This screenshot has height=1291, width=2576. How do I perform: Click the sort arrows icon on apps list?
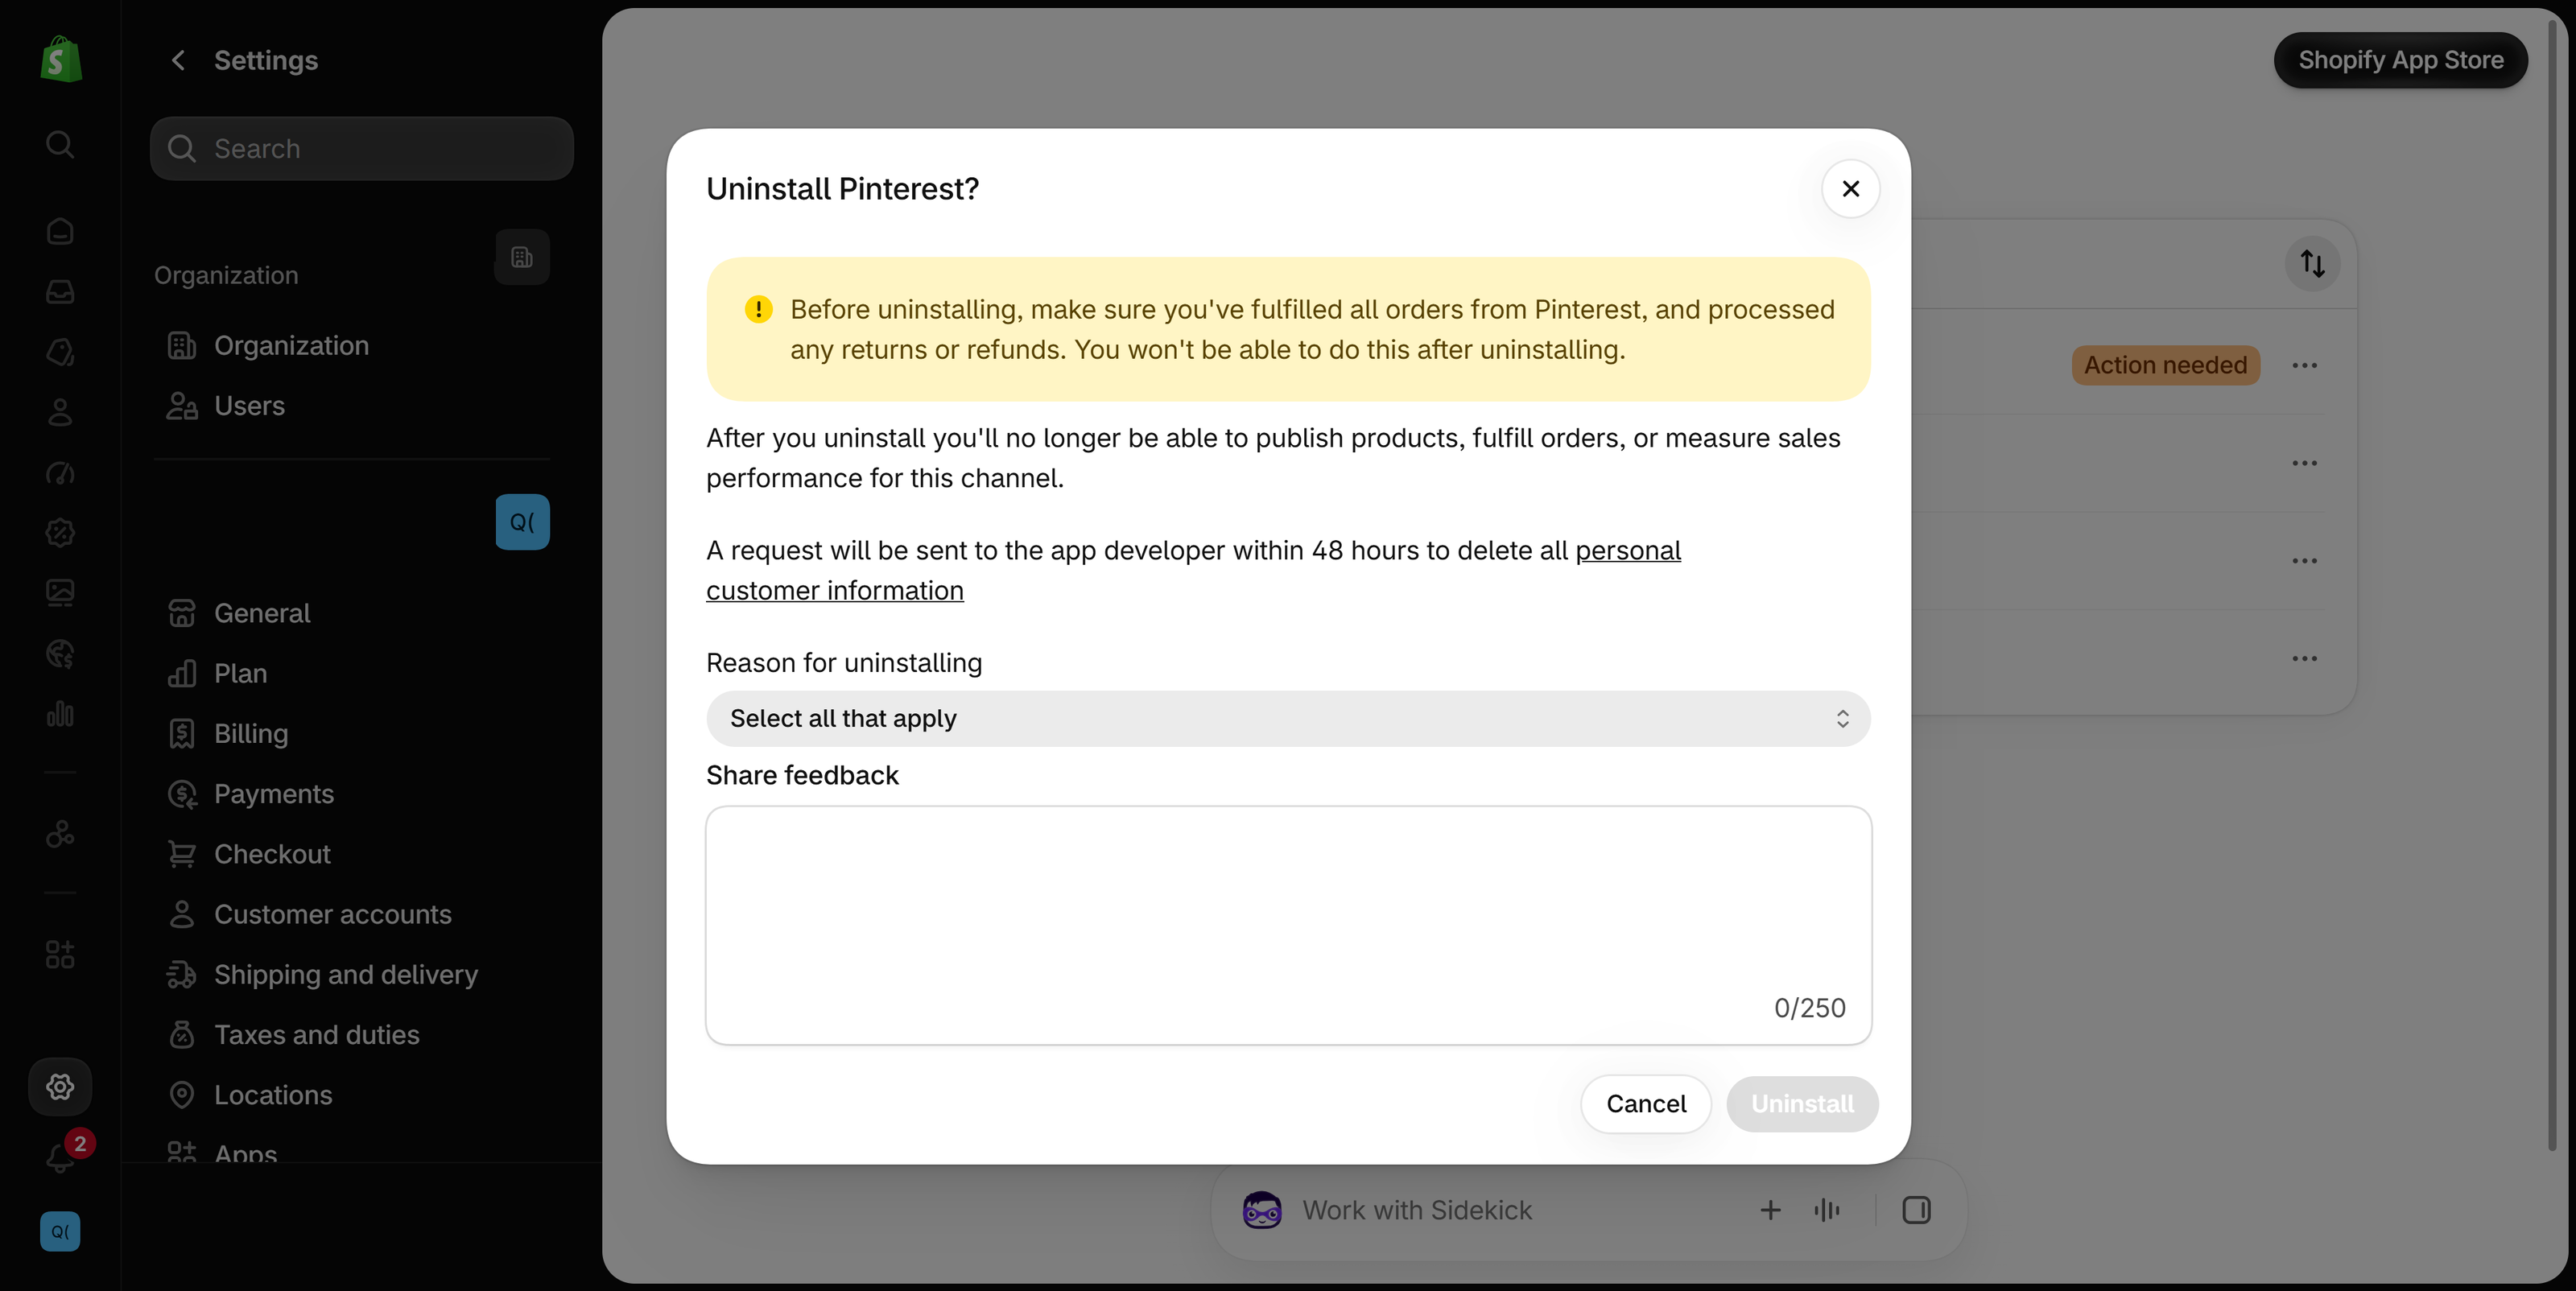point(2312,263)
